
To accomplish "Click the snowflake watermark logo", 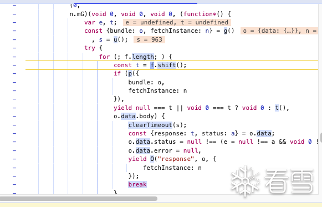I will click(245, 181).
